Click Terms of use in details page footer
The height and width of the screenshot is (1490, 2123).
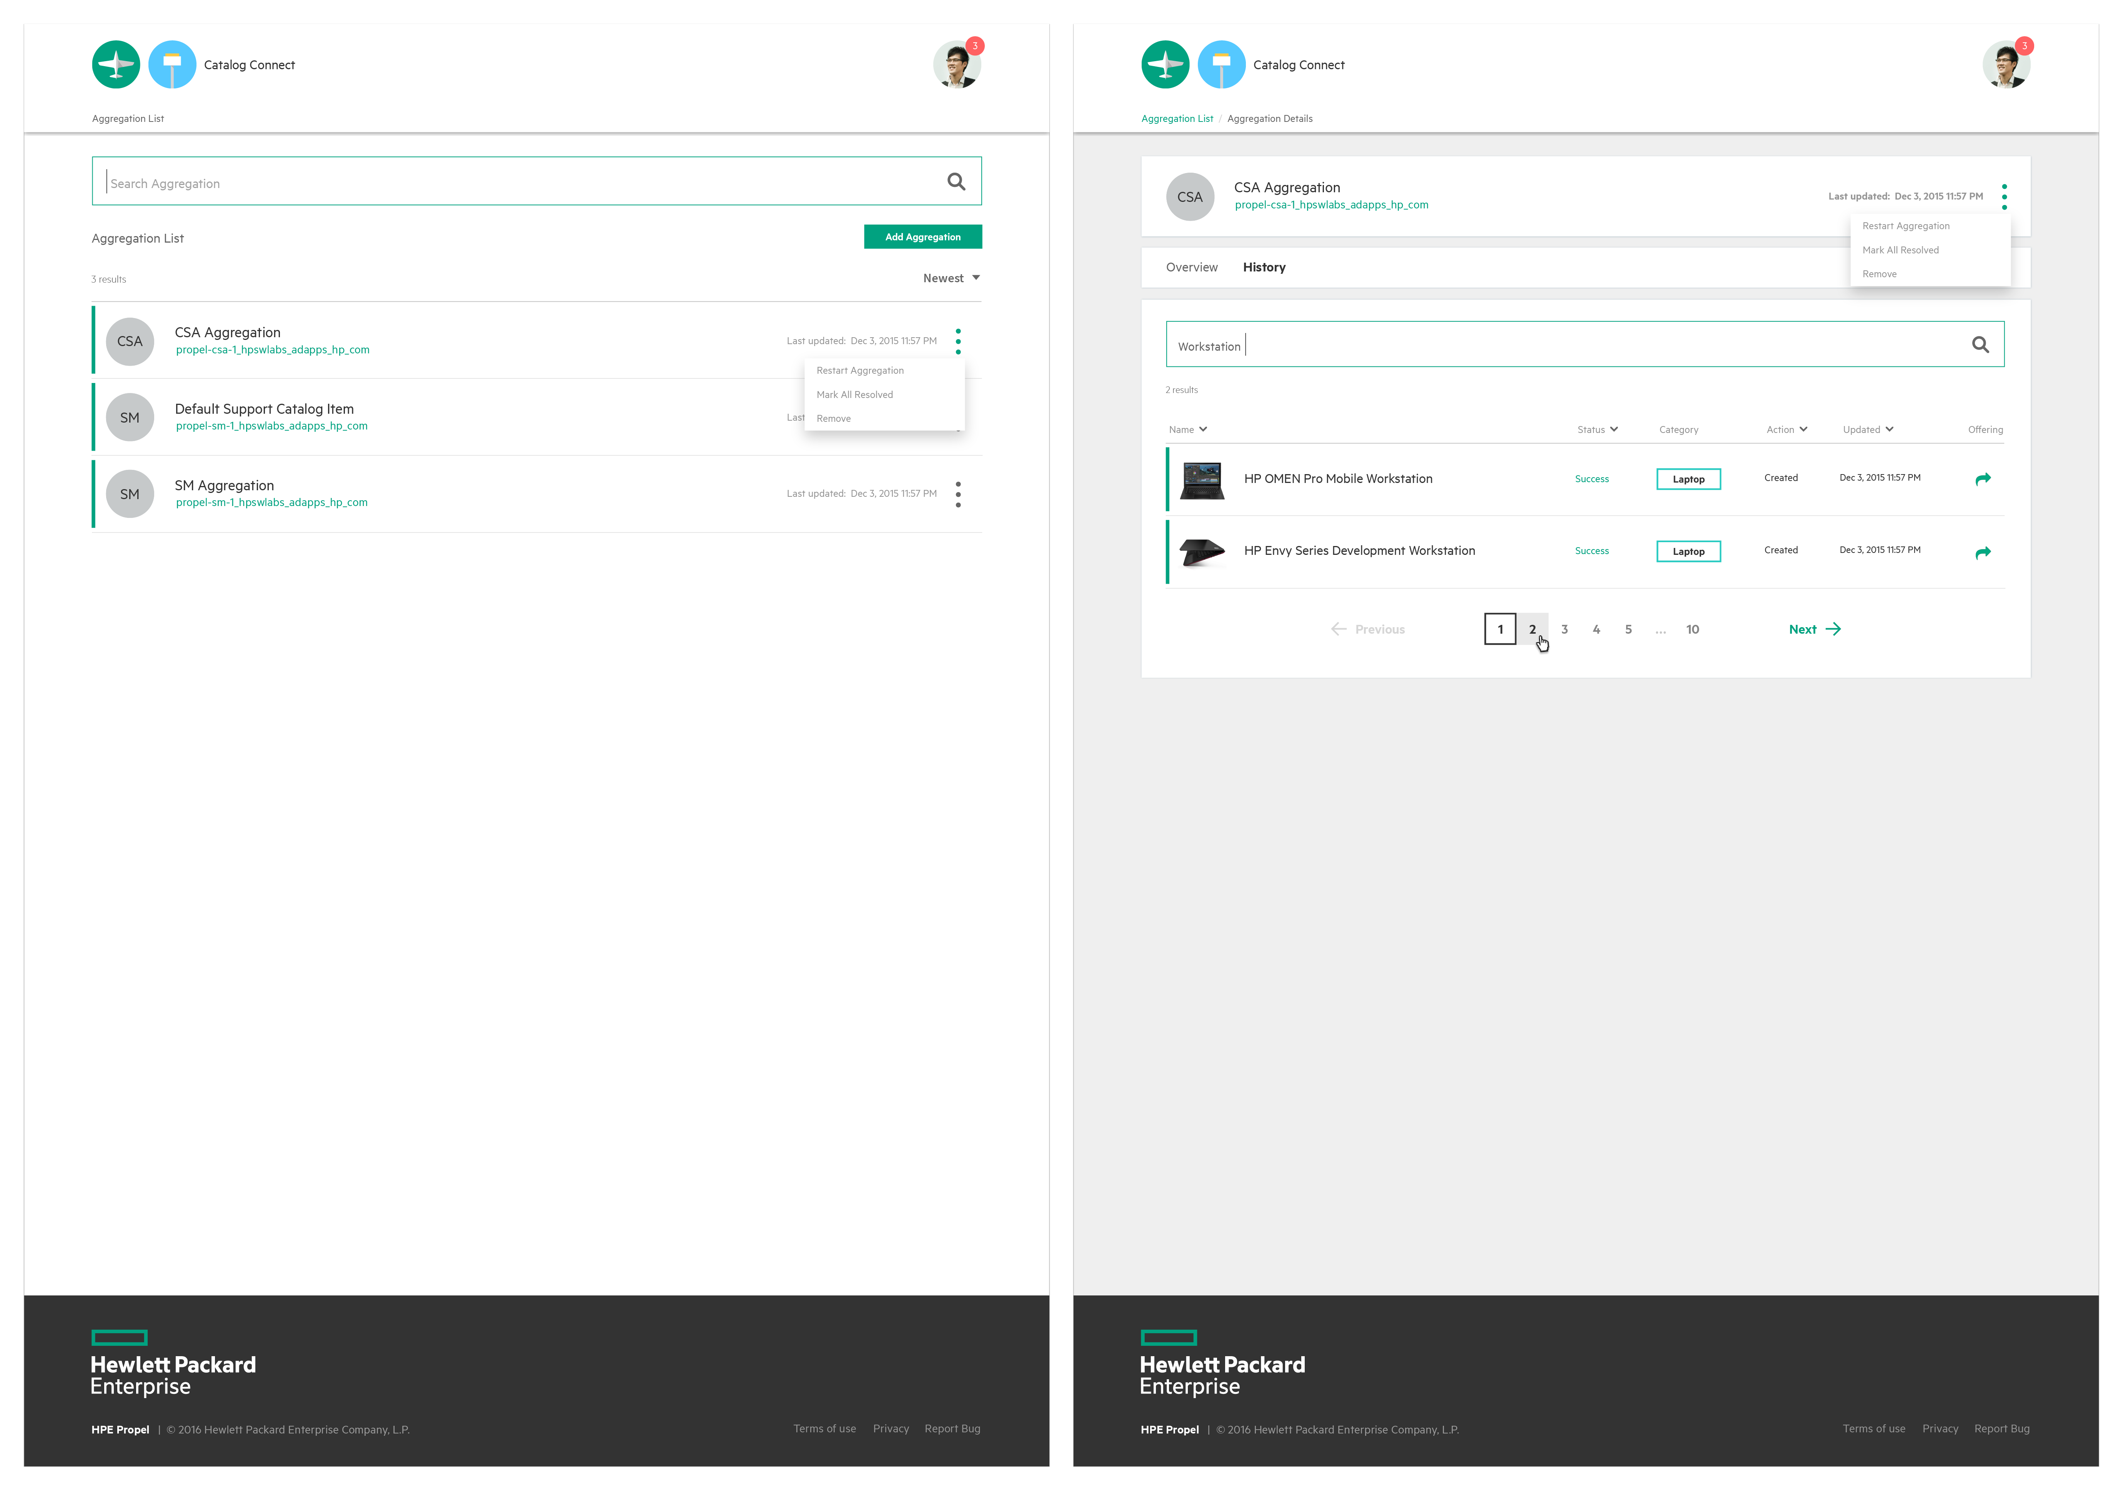click(1874, 1429)
